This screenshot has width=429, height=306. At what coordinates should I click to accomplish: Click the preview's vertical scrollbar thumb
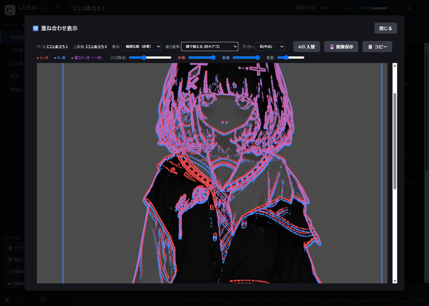(395, 141)
